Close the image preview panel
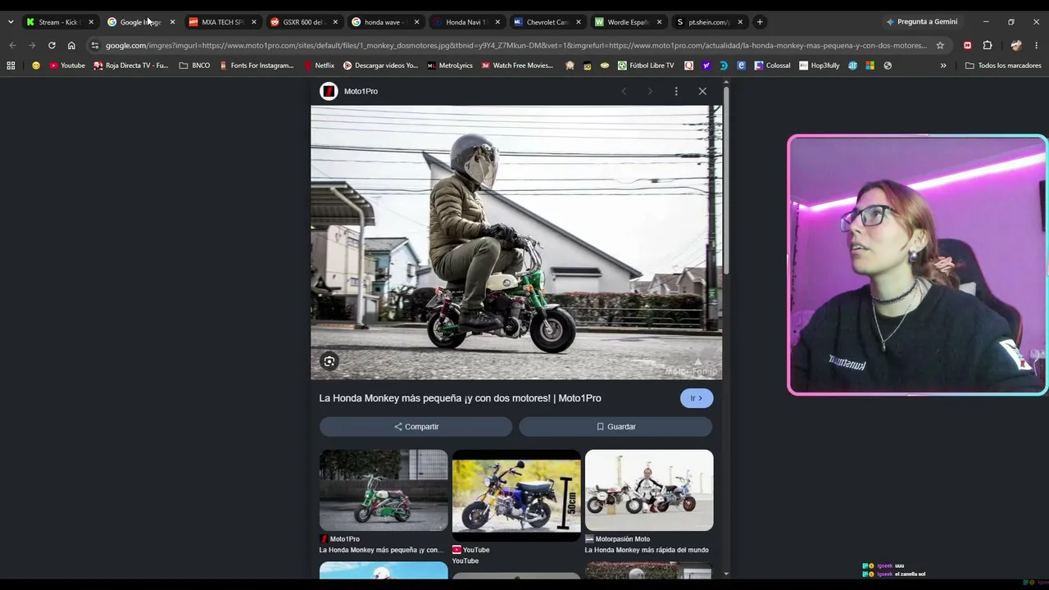 [x=702, y=91]
